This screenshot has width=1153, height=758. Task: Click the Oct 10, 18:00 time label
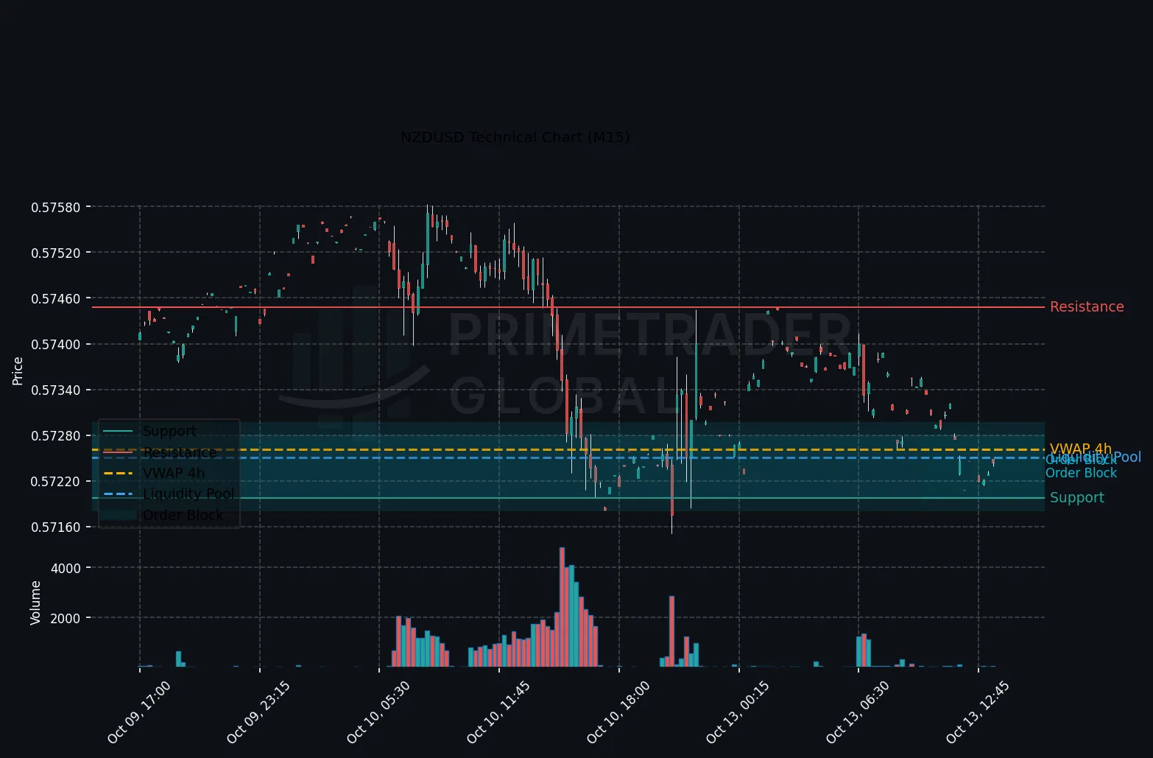(618, 712)
